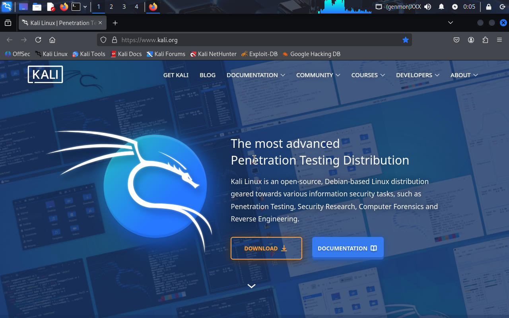Close the Kali Linux browser tab
The image size is (509, 318).
coord(100,23)
